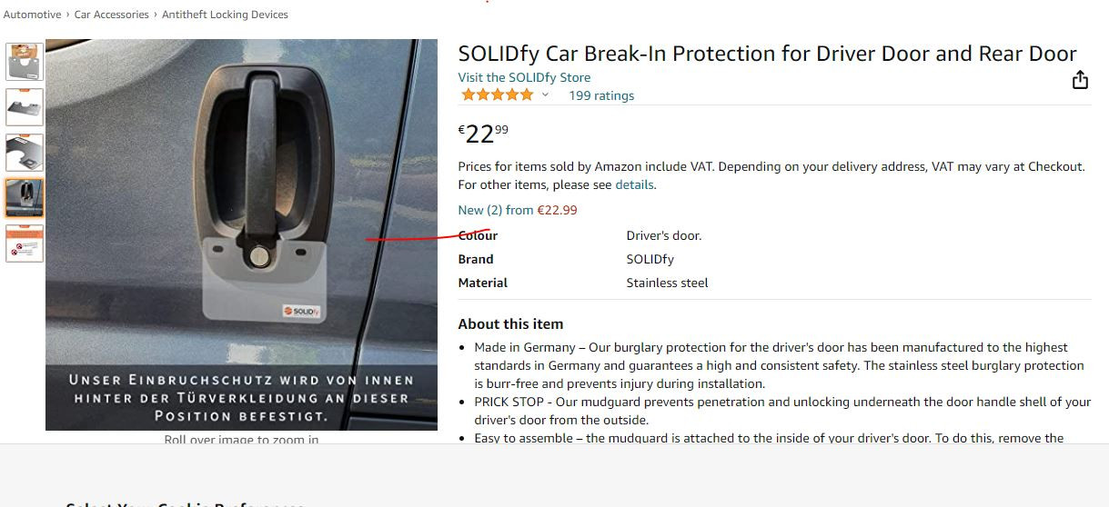Viewport: 1109px width, 507px height.
Task: Click the 'About this item' heading
Action: (x=510, y=323)
